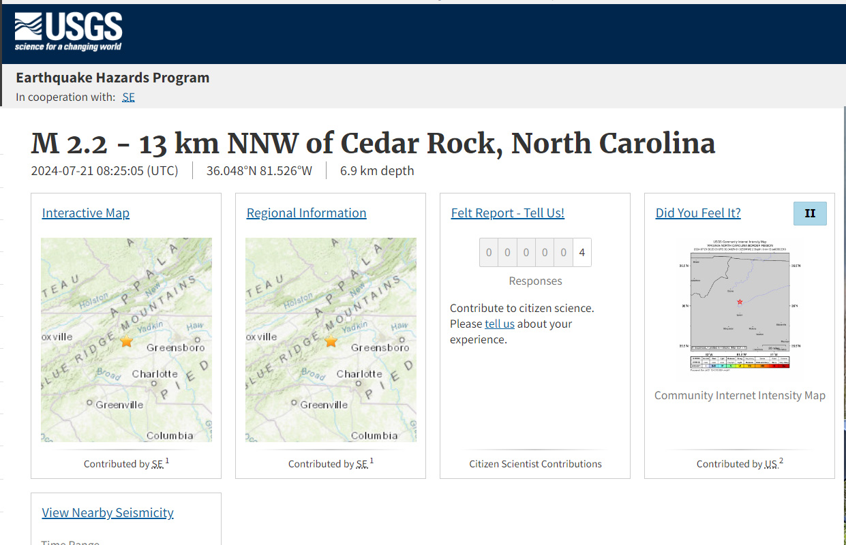Screen dimensions: 846x545
Task: Click Charlotte on the Regional Information map
Action: [359, 374]
